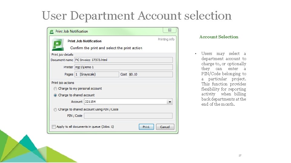The height and width of the screenshot is (163, 291).
Task: Click the PaperCut icon in title bar
Action: (x=52, y=32)
